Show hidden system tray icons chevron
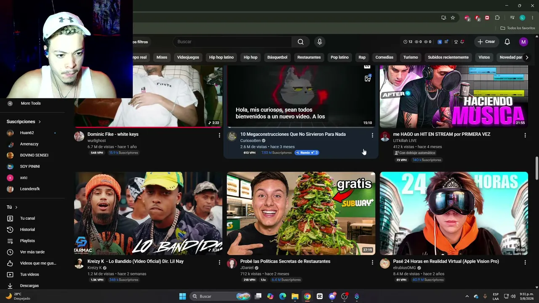Viewport: 539px width, 303px height. click(x=467, y=296)
